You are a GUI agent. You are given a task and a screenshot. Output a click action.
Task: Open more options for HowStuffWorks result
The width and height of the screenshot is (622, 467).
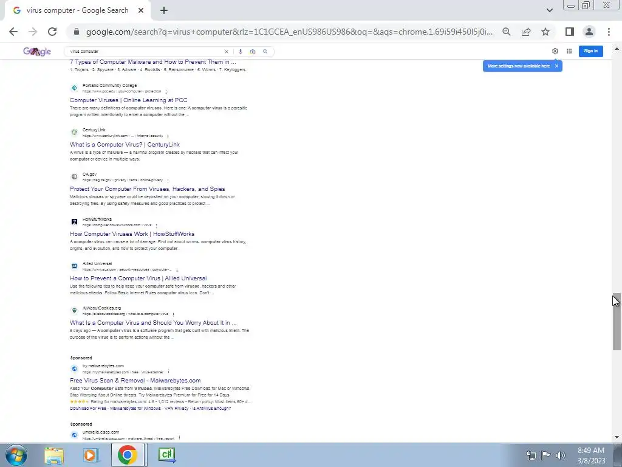tap(156, 226)
